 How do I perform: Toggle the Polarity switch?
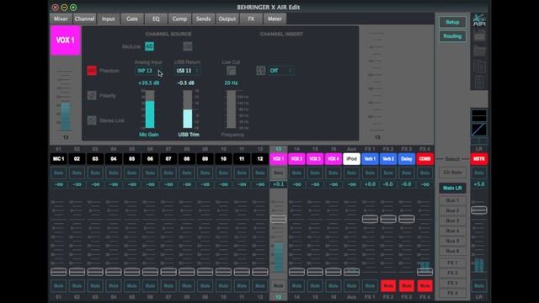point(92,95)
